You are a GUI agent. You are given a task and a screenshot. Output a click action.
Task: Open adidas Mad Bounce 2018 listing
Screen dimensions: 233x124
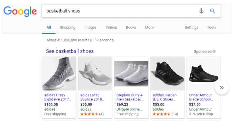(92, 97)
